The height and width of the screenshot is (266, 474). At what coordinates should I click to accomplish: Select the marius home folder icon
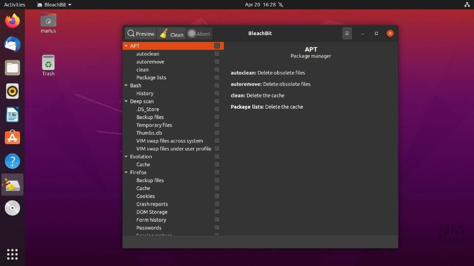point(49,23)
